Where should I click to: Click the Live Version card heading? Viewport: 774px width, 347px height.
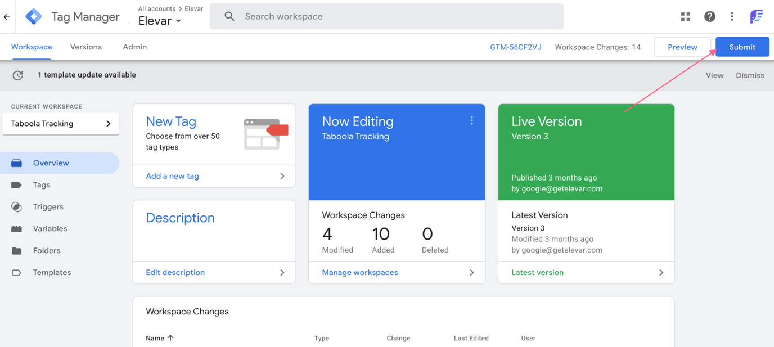pyautogui.click(x=546, y=121)
